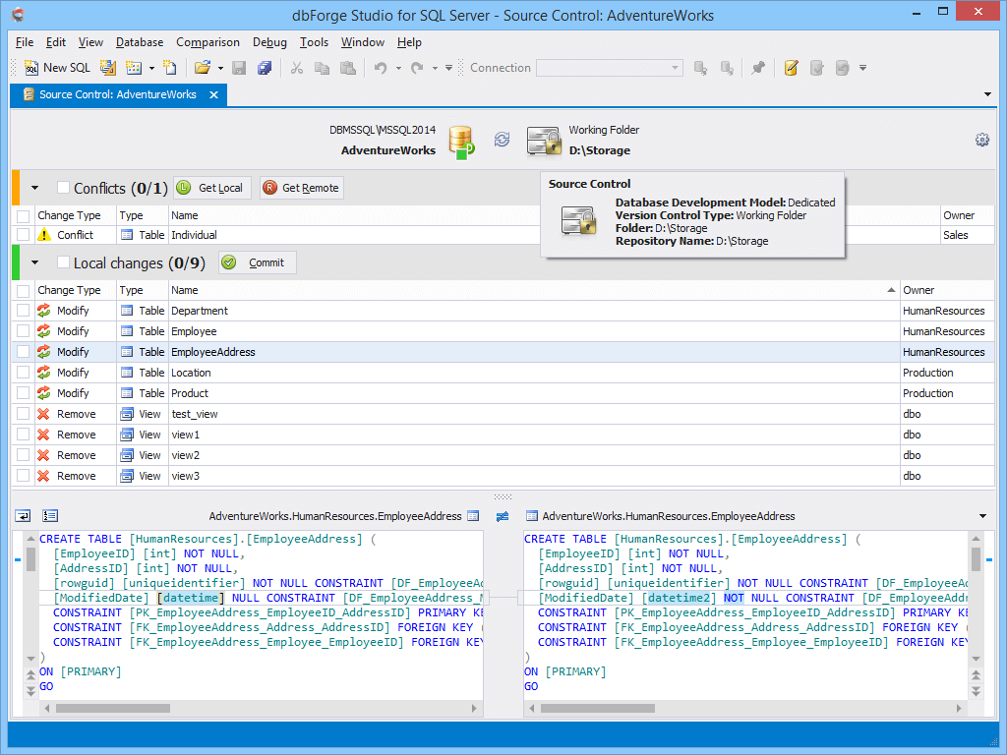
Task: Click the left SQL pane horizontal scrollbar thumb
Action: [x=113, y=708]
